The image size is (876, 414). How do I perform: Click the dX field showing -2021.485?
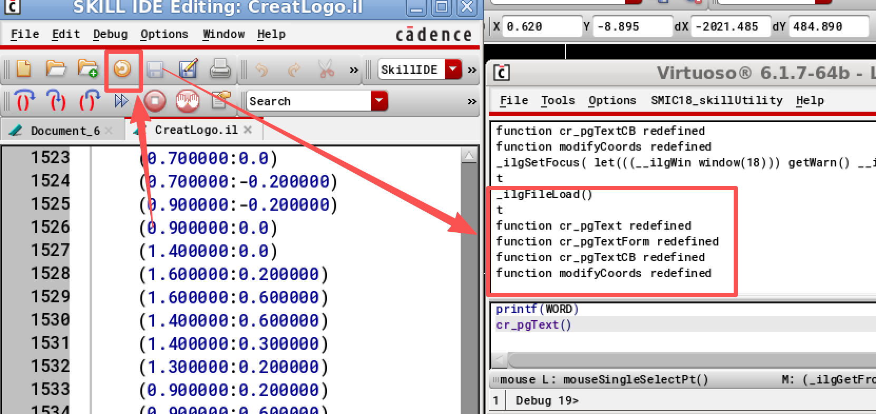pos(729,26)
